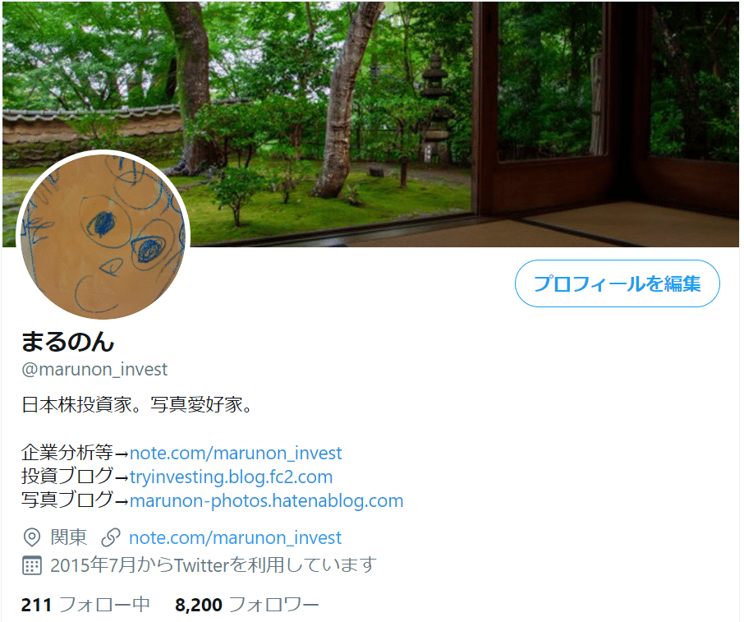Click the display name まるのん
Viewport: 744px width, 622px height.
point(68,341)
